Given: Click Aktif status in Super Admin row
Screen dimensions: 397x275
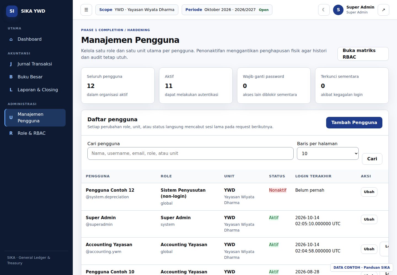Looking at the screenshot, I should click(x=274, y=218).
